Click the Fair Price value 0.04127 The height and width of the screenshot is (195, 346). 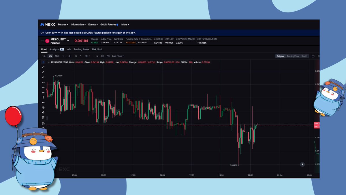click(x=118, y=43)
